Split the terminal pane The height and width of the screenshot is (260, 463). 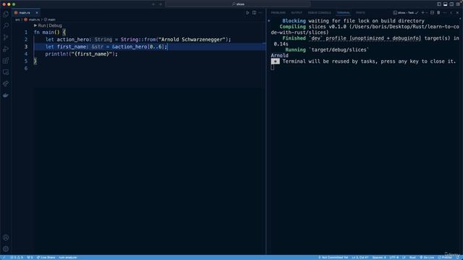433,13
